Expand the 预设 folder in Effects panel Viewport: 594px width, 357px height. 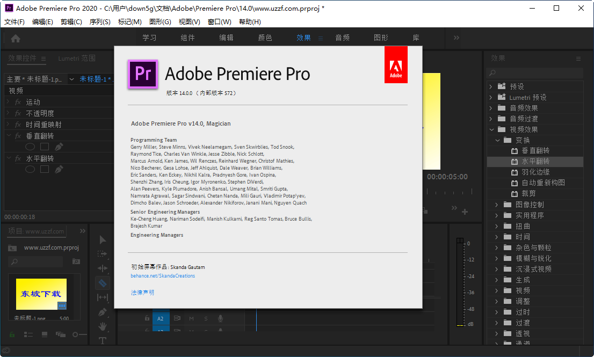pos(490,86)
